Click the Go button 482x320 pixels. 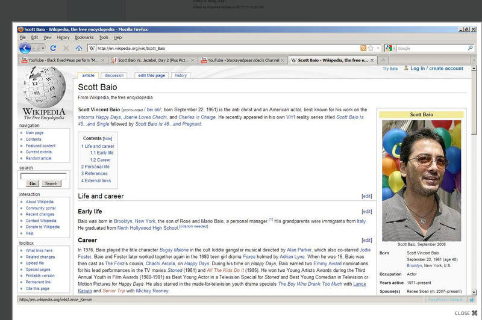33,183
